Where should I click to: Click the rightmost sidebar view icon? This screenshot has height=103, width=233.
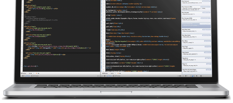point(201,76)
